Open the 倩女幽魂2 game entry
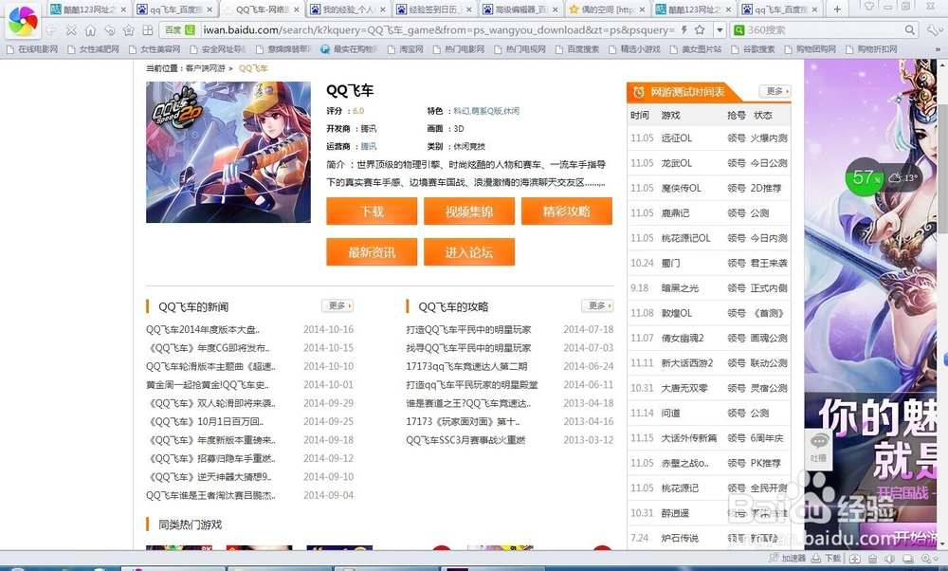Viewport: 948px width, 571px height. click(683, 338)
